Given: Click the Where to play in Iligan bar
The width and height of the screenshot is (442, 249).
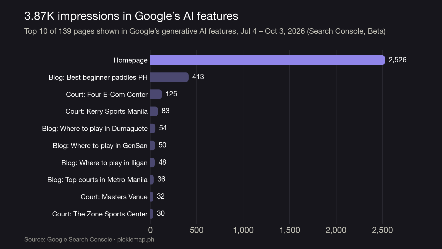Looking at the screenshot, I should (152, 163).
